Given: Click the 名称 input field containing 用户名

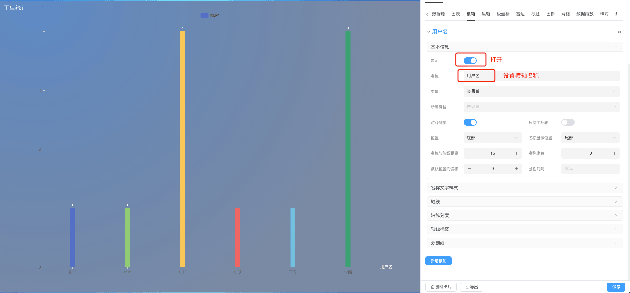Looking at the screenshot, I should (x=541, y=76).
